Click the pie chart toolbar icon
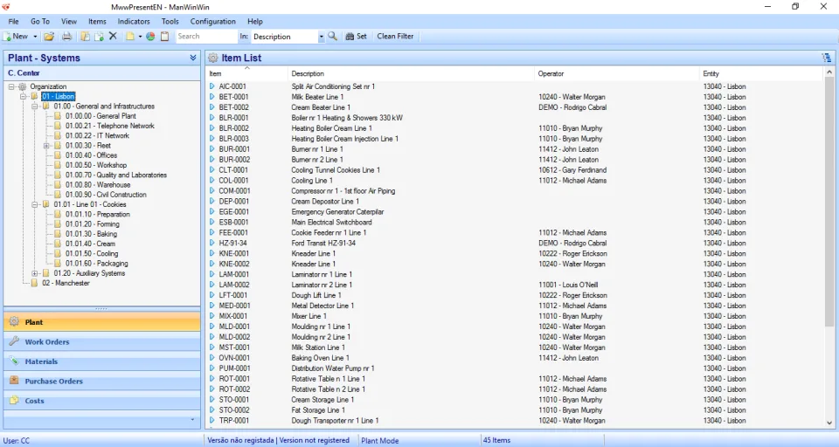The height and width of the screenshot is (447, 839). [x=150, y=37]
